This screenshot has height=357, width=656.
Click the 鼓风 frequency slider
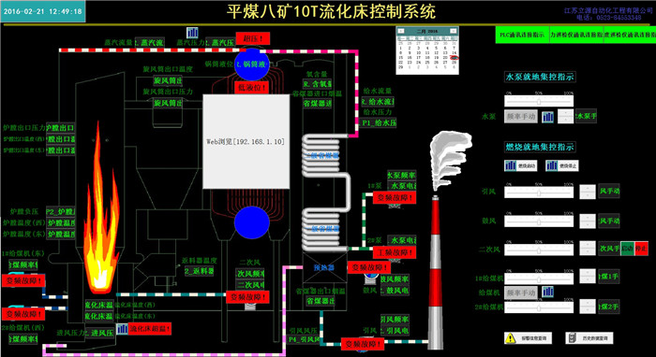[x=539, y=221]
